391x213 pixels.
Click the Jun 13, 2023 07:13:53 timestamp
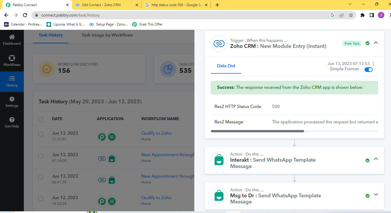349,64
